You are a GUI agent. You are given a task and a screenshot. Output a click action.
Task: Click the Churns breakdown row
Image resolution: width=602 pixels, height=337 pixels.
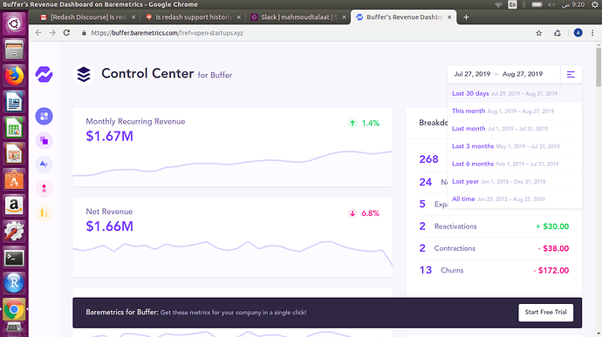pyautogui.click(x=494, y=270)
